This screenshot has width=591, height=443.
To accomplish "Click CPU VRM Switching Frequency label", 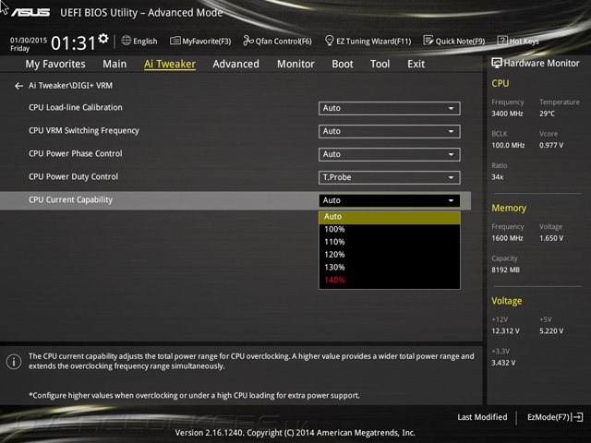I will coord(84,131).
